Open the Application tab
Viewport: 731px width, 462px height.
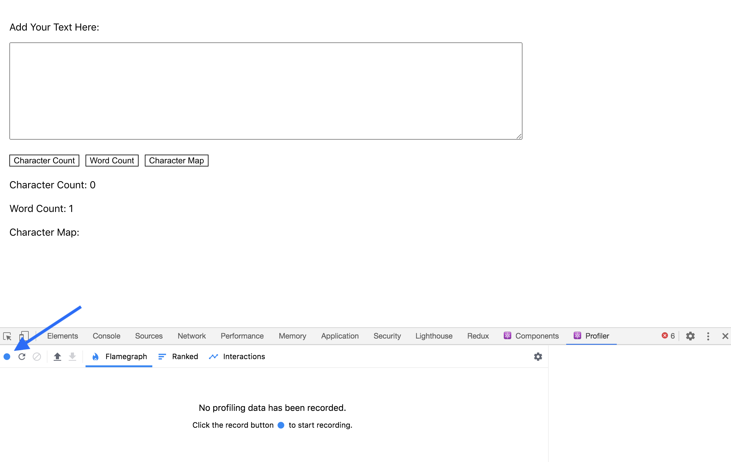(x=340, y=336)
